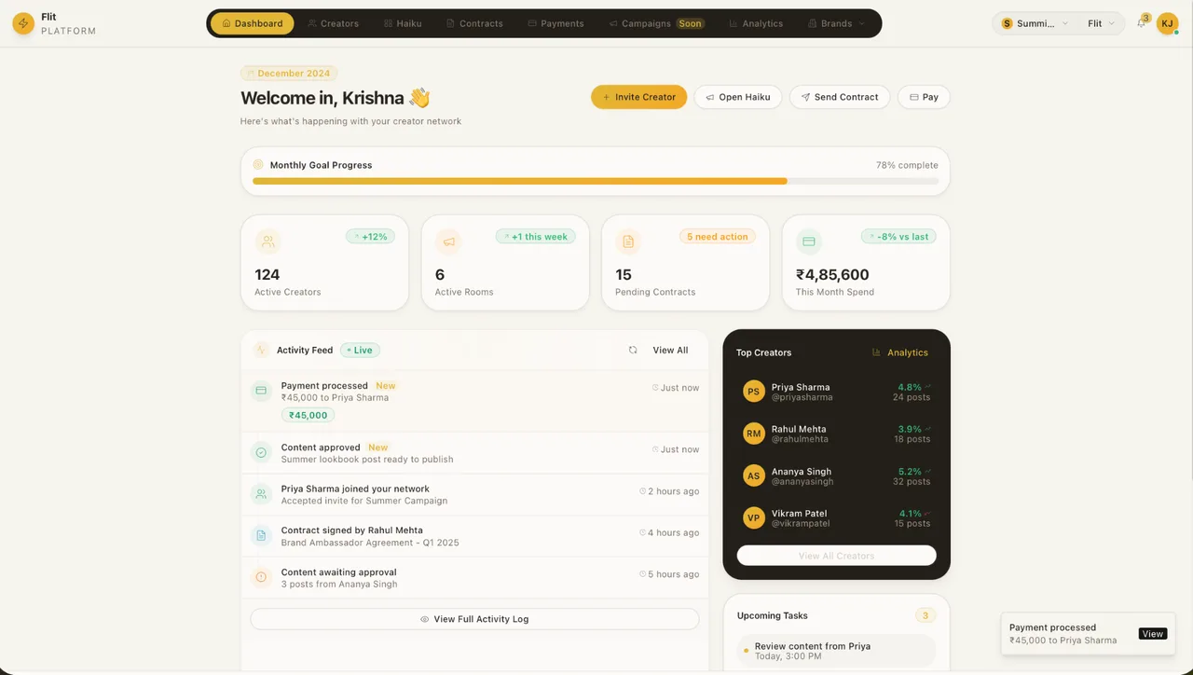Open the notifications bell icon
Viewport: 1193px width, 675px height.
coord(1142,23)
